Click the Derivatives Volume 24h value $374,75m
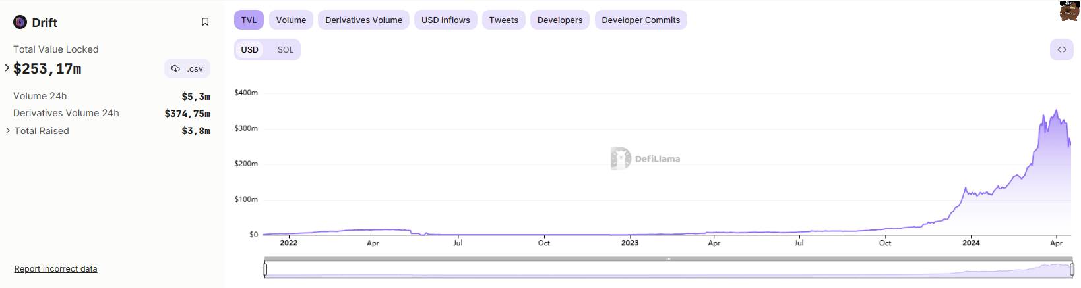The width and height of the screenshot is (1081, 288). tap(187, 114)
